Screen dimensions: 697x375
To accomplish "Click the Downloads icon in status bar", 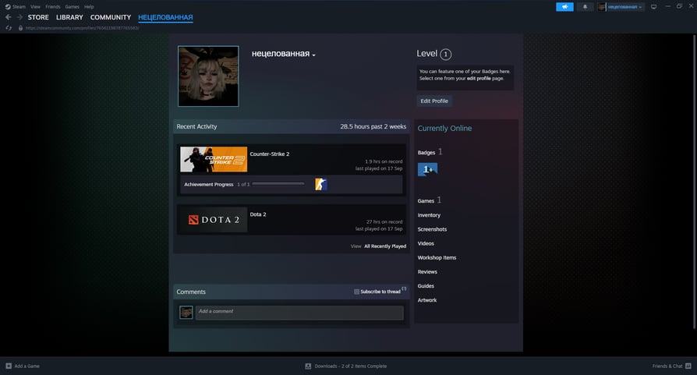I will (x=308, y=366).
